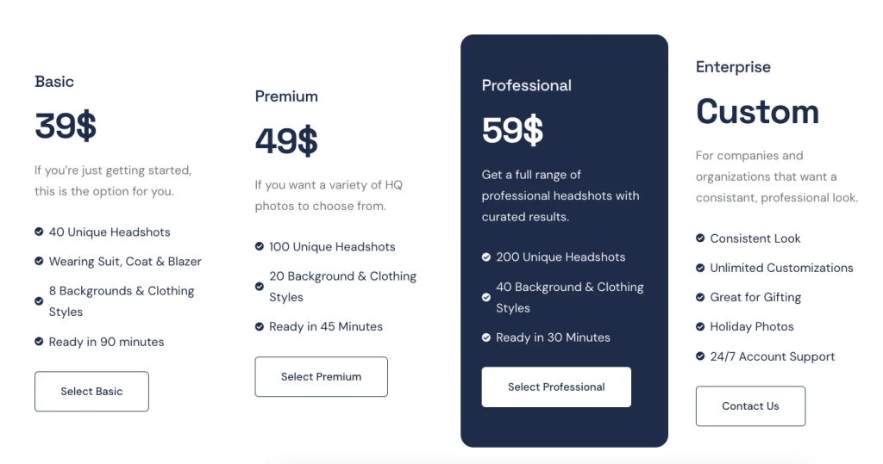Click checkmark icon beside 200 Unique Headshots
This screenshot has width=883, height=464.
coord(486,257)
